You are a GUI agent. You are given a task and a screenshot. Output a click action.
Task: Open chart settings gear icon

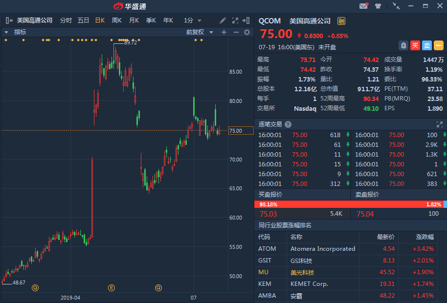point(247,32)
